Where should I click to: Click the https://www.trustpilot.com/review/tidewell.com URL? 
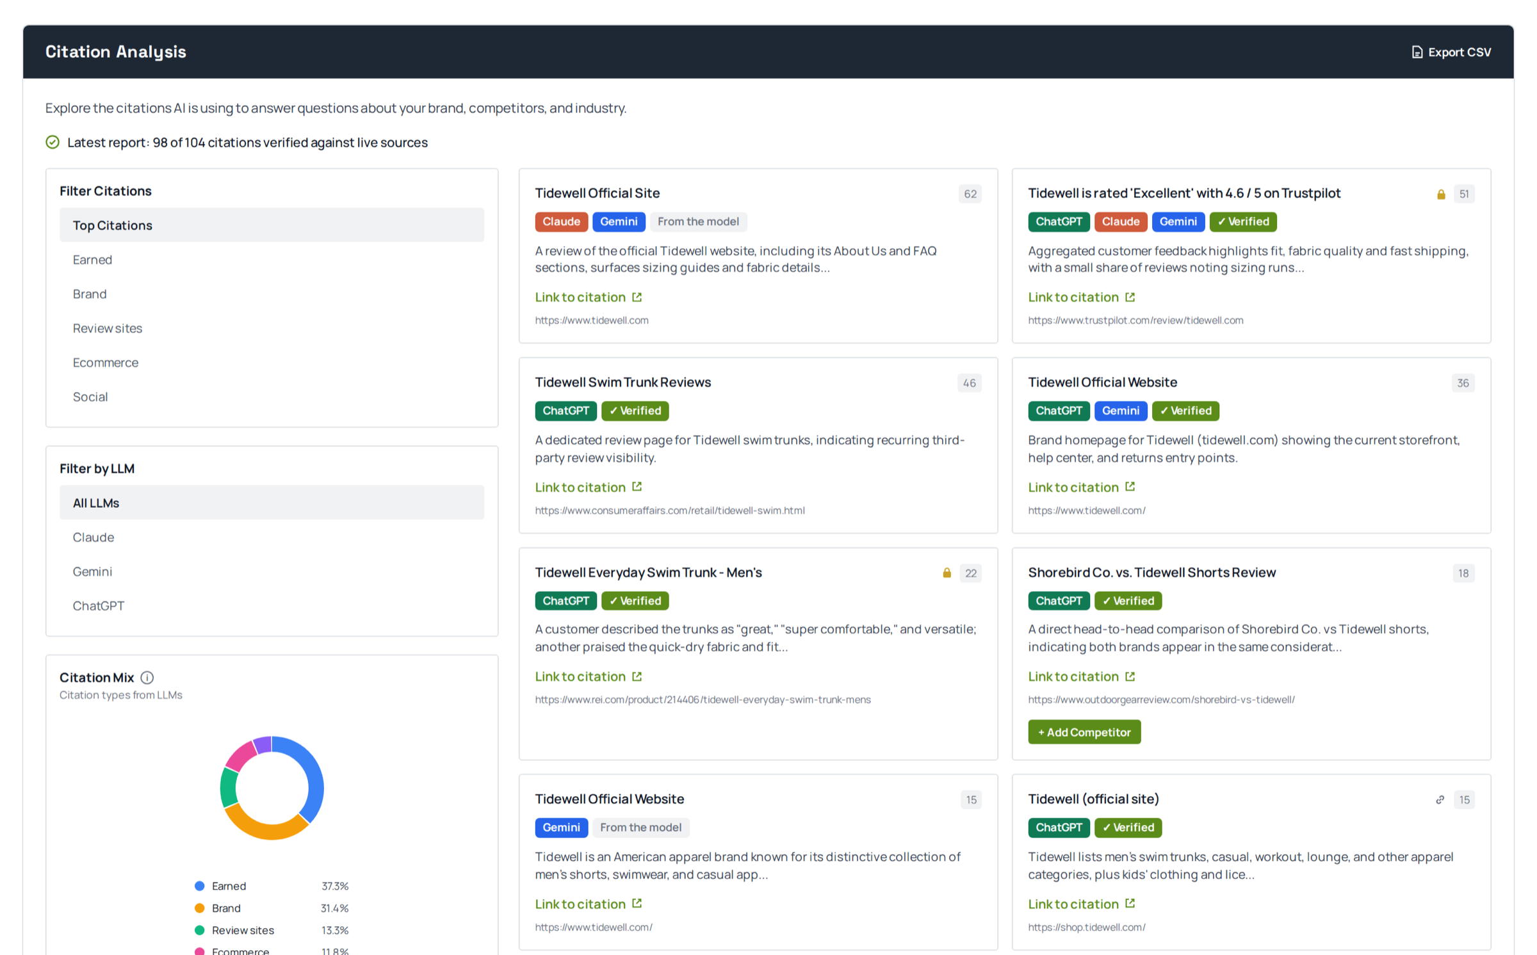click(1135, 320)
